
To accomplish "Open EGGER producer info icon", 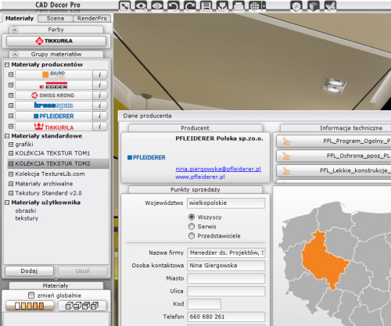I will [100, 85].
